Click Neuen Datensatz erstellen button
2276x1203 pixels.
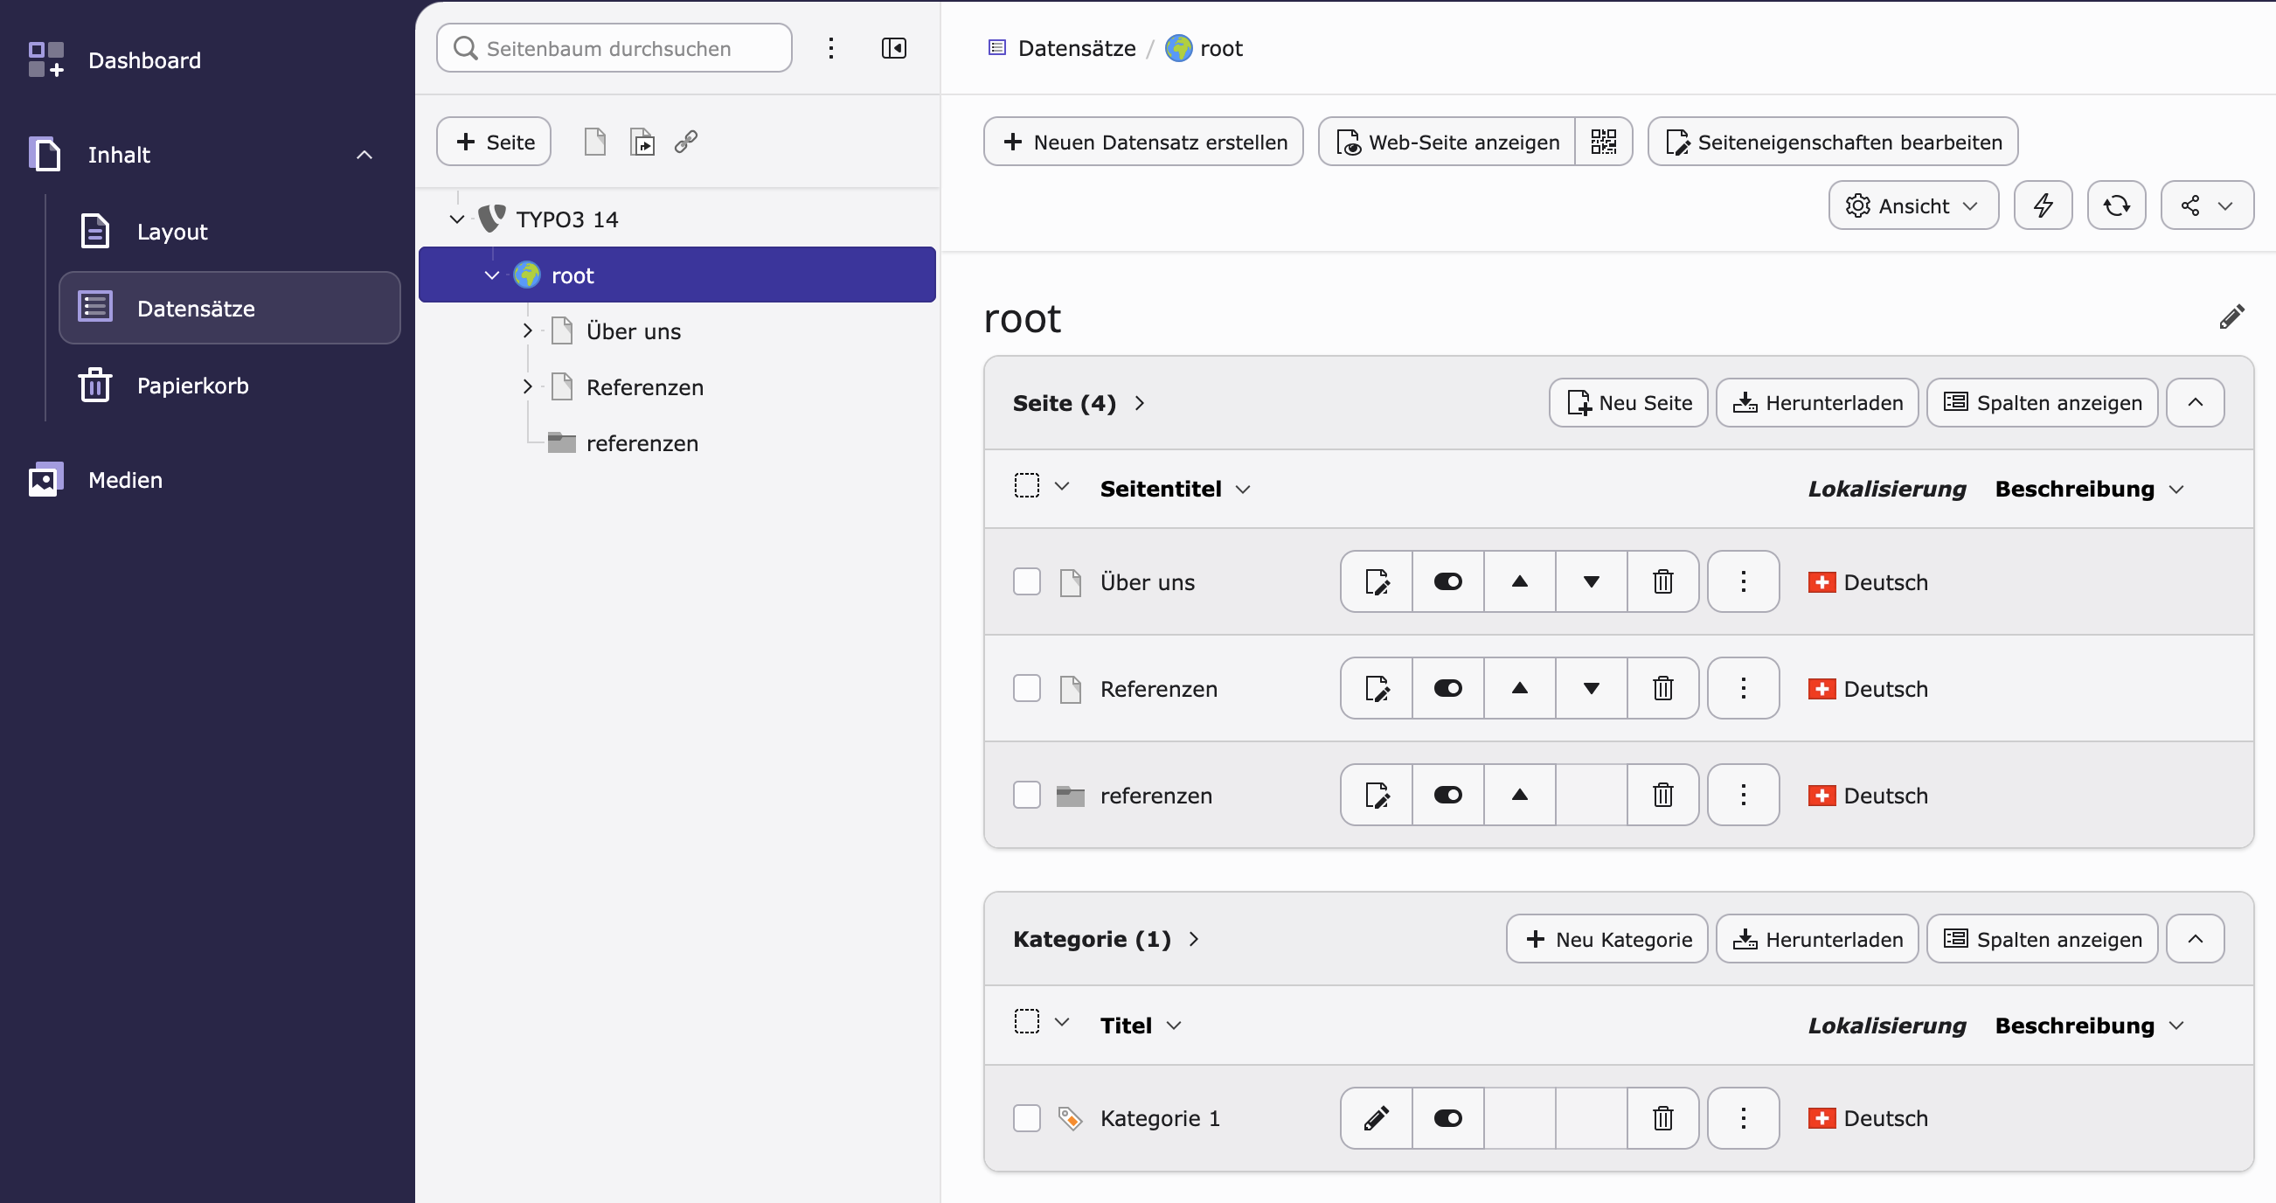click(1143, 142)
